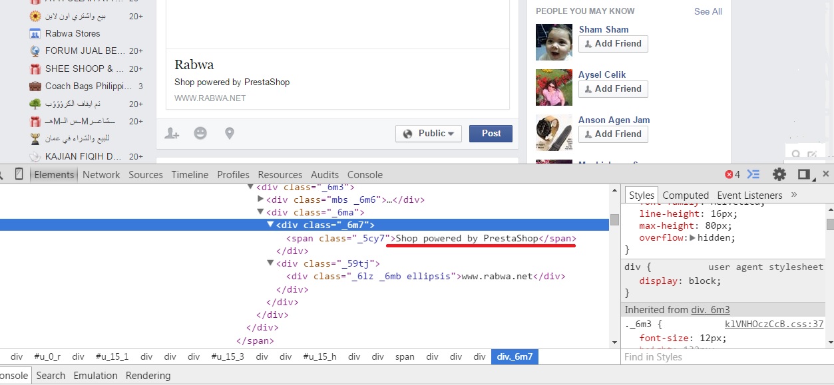Click the Coach Bags briefcase icon
The height and width of the screenshot is (385, 834).
tap(35, 86)
